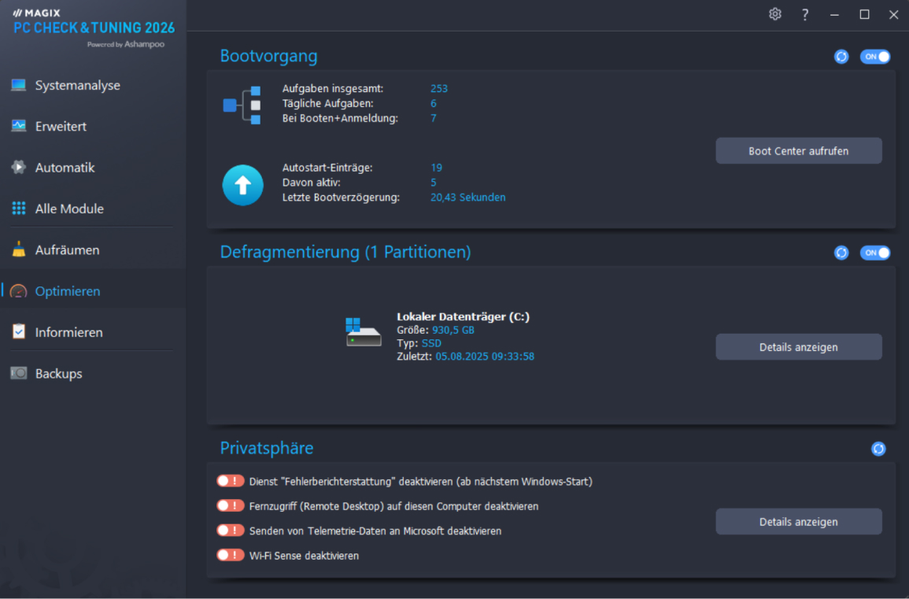Toggle the Remote Desktop deactivation switch
The width and height of the screenshot is (909, 599).
click(x=231, y=506)
